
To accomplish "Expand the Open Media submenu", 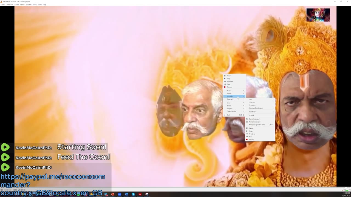I will click(x=234, y=111).
